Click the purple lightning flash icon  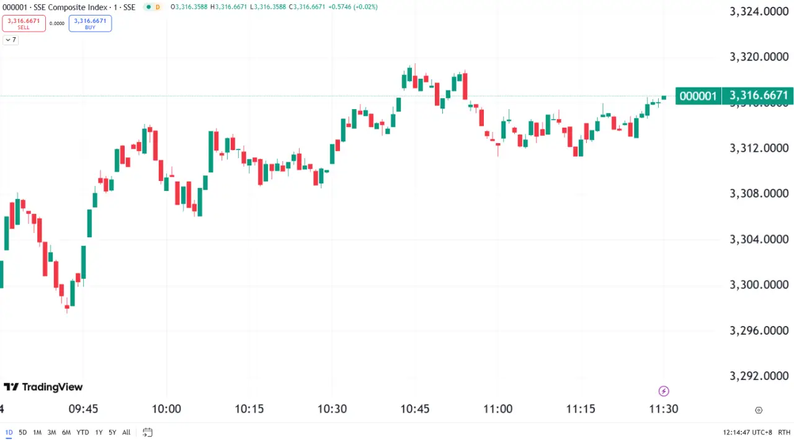click(664, 391)
